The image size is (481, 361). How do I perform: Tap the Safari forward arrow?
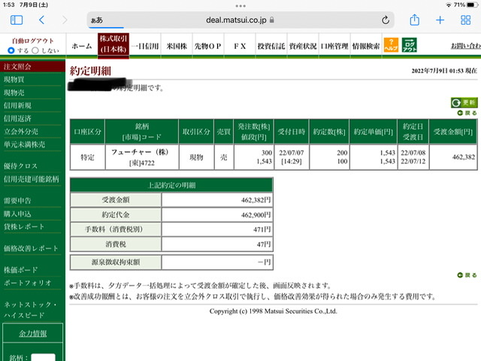tap(65, 20)
